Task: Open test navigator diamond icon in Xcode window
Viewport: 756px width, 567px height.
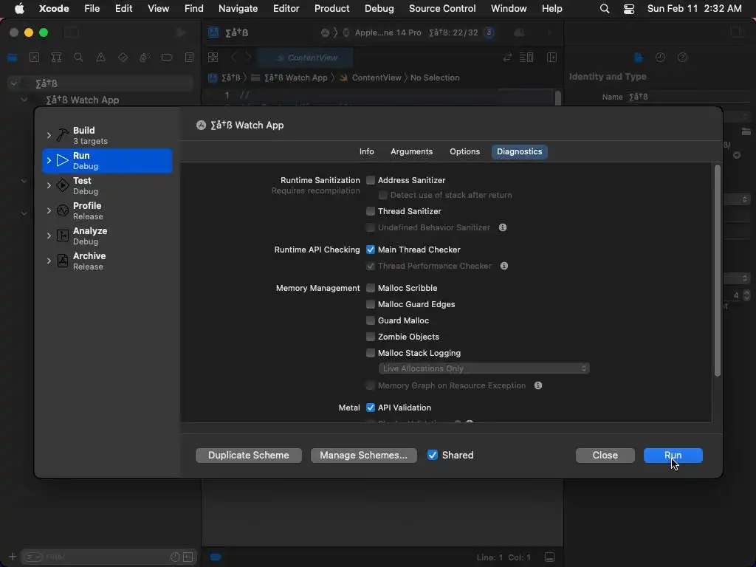Action: pyautogui.click(x=123, y=58)
